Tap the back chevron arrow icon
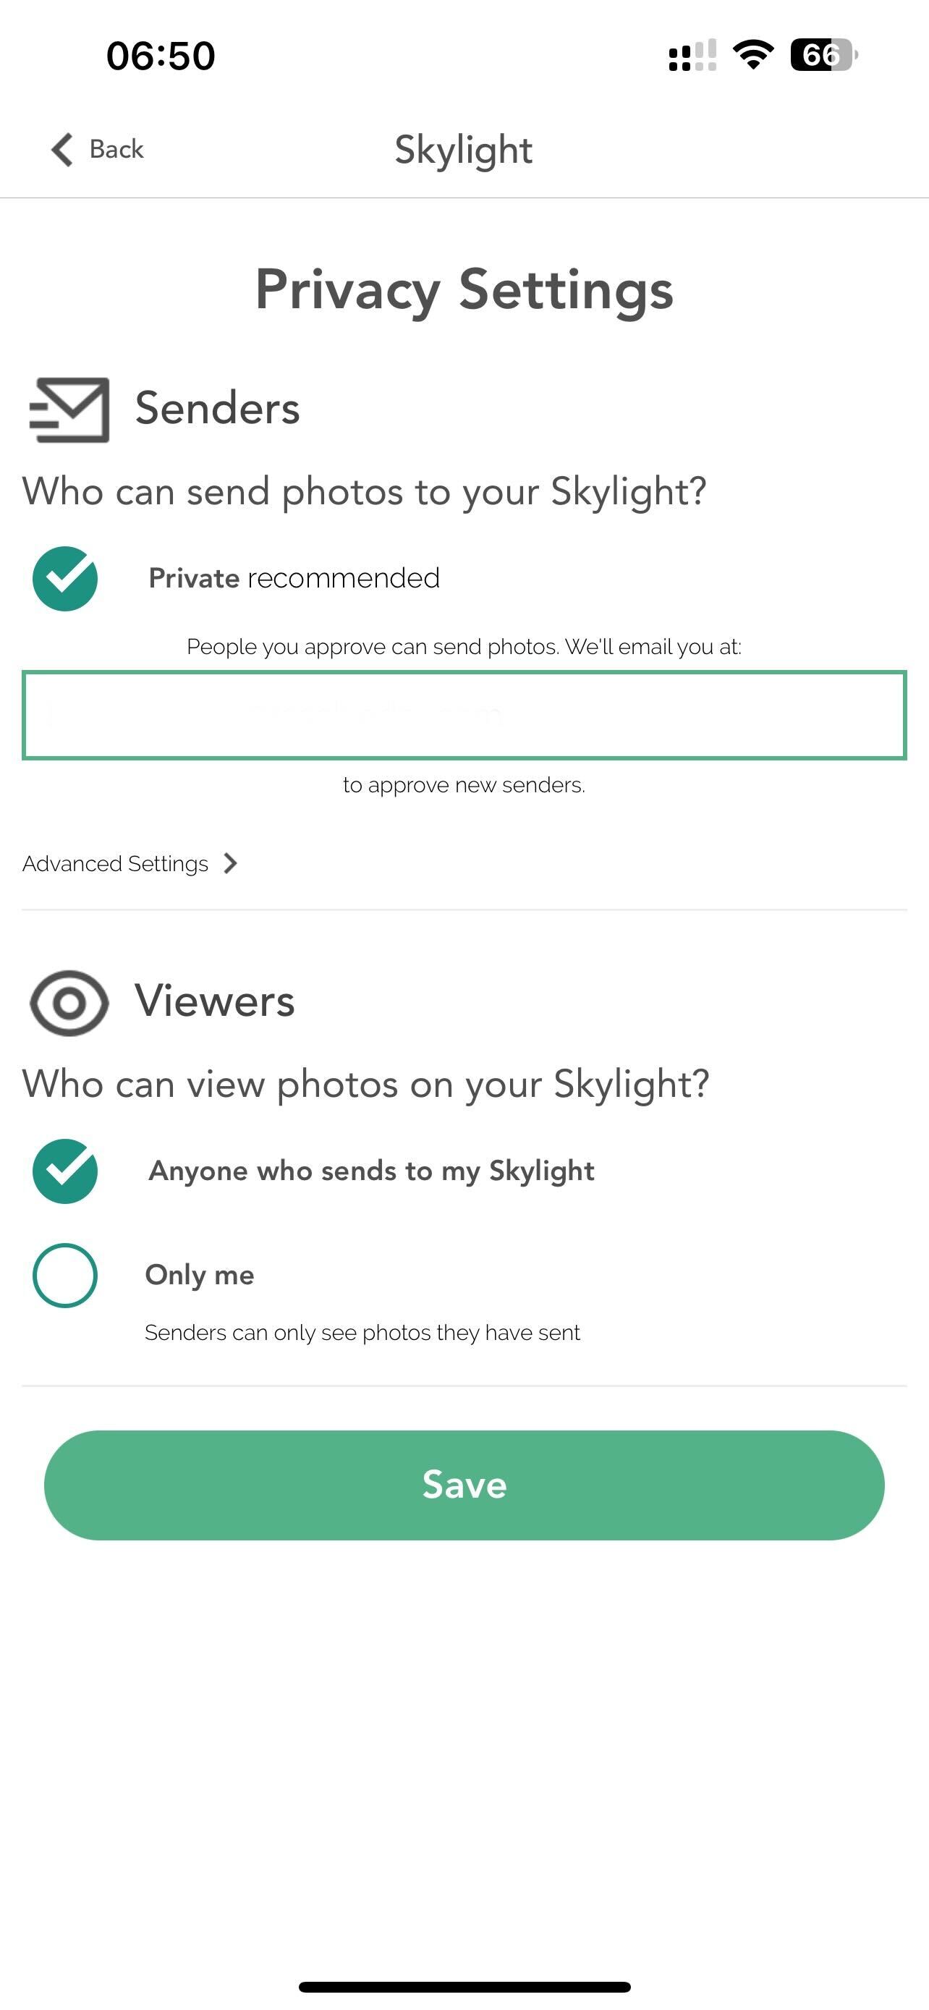The height and width of the screenshot is (2010, 929). pyautogui.click(x=62, y=149)
